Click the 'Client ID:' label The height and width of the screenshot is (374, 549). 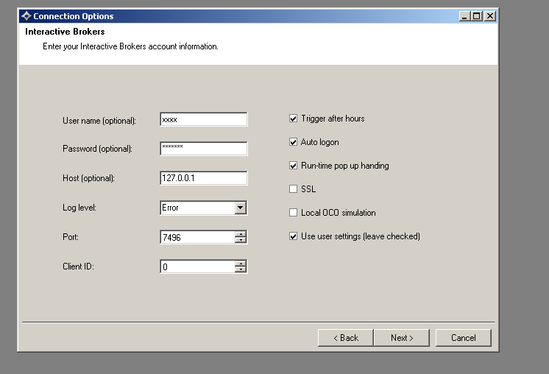coord(79,267)
